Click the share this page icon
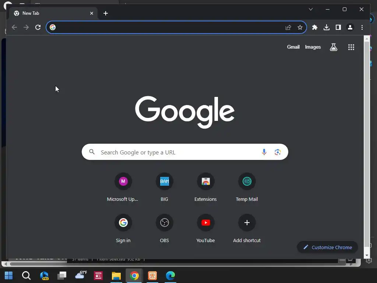 pyautogui.click(x=288, y=27)
